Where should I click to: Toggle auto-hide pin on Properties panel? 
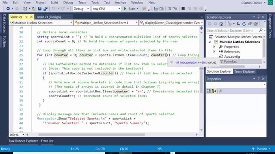(x=259, y=79)
